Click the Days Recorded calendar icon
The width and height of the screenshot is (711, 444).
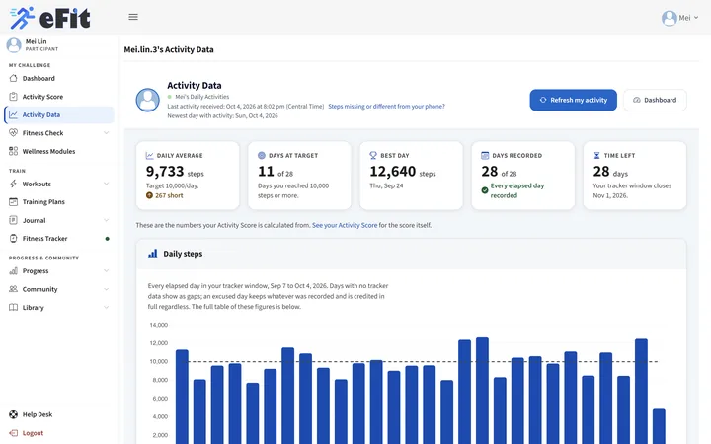(485, 156)
